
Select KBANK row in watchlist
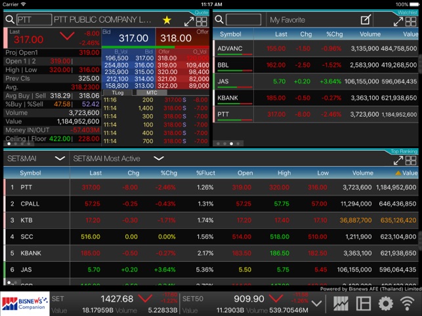(316, 98)
